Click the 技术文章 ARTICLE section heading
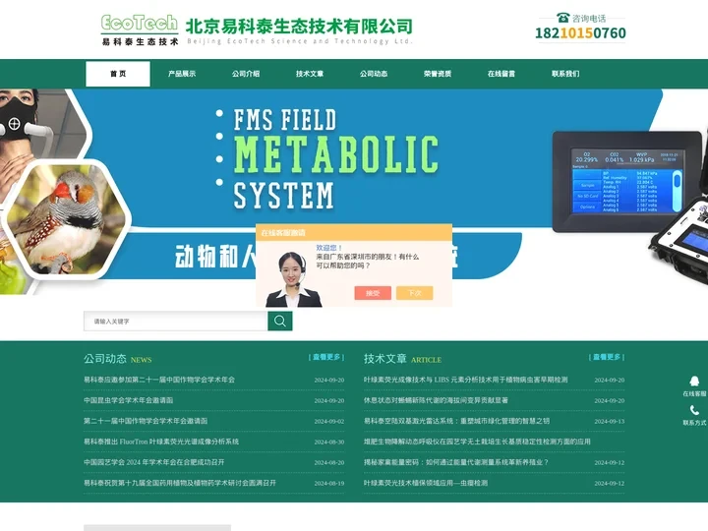 [x=403, y=359]
